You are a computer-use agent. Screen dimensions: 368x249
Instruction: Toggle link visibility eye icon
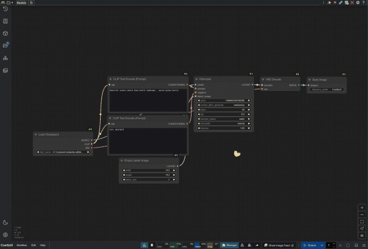click(x=362, y=236)
